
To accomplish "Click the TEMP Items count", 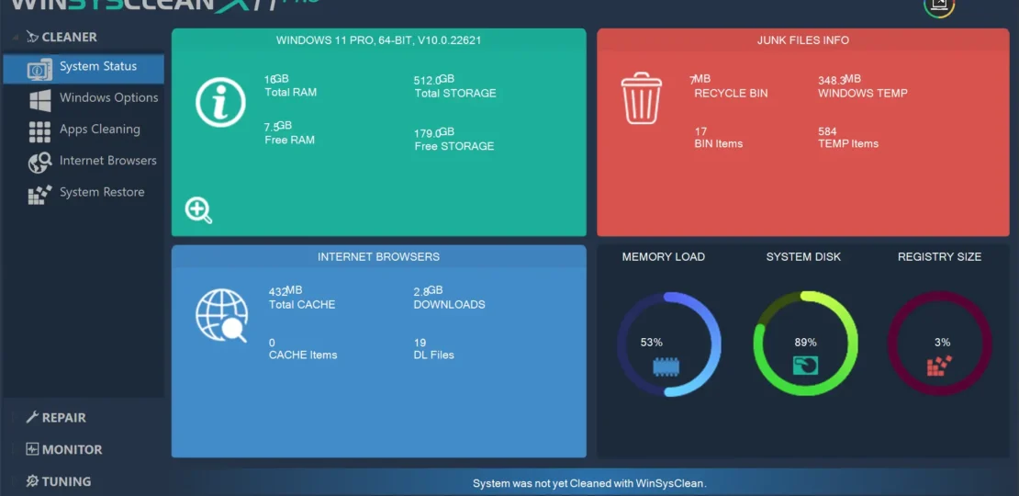I will [x=827, y=131].
